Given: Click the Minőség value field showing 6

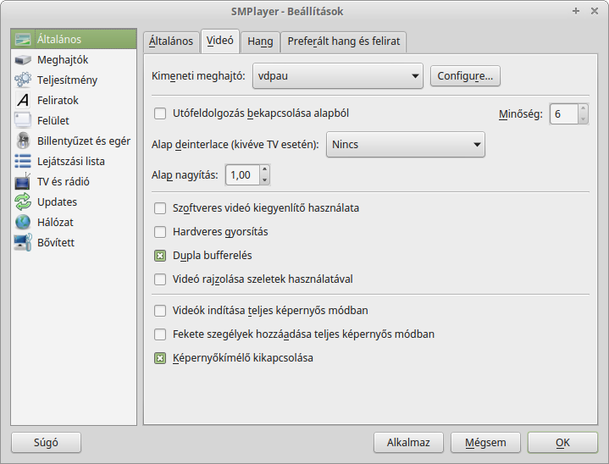Looking at the screenshot, I should click(564, 114).
